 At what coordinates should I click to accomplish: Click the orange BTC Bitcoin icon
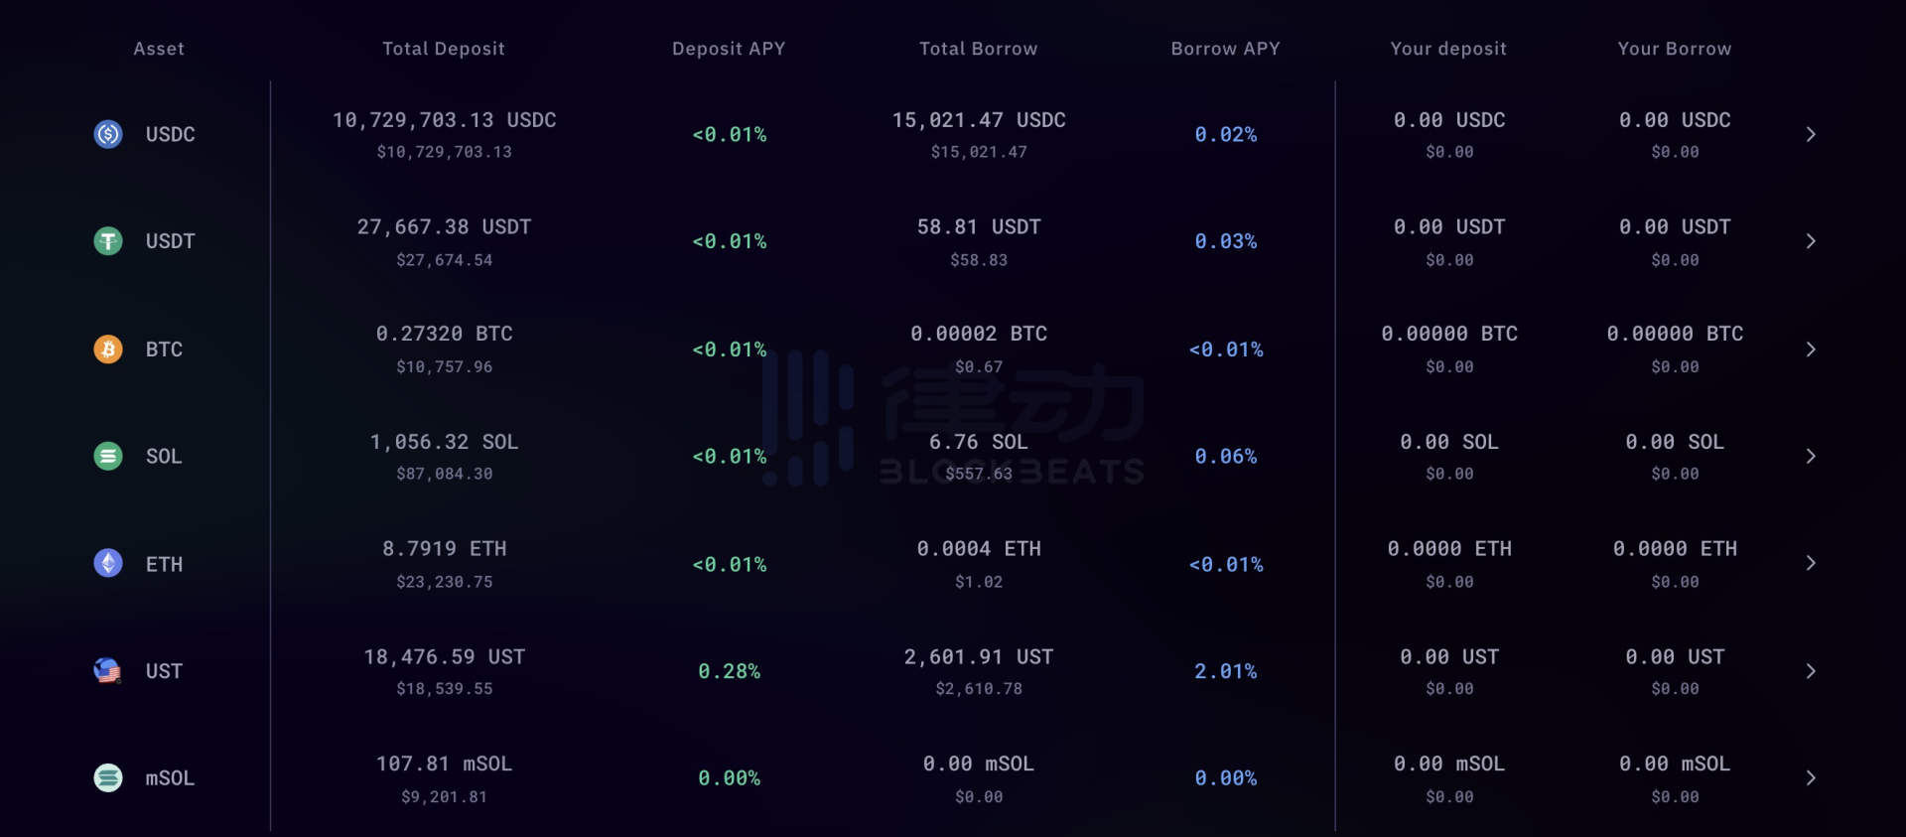coord(108,349)
